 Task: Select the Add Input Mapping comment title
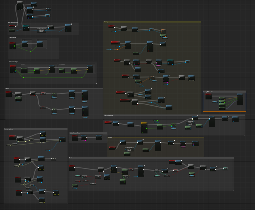(x=13, y=22)
